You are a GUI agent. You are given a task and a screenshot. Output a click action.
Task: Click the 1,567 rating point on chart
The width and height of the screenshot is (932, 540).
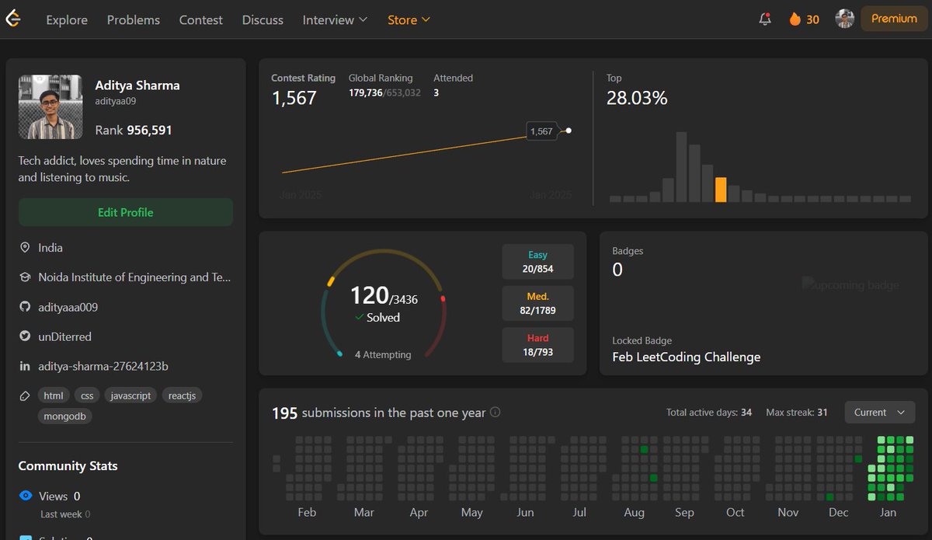569,131
